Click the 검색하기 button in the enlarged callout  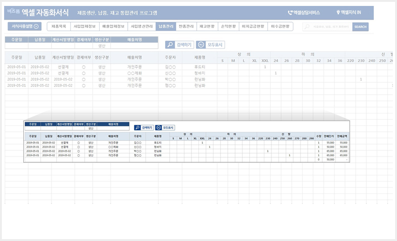point(144,128)
